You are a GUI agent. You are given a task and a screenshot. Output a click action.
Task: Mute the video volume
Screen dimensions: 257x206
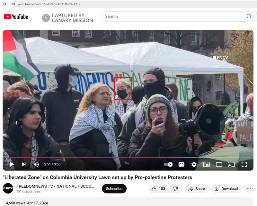click(36, 164)
